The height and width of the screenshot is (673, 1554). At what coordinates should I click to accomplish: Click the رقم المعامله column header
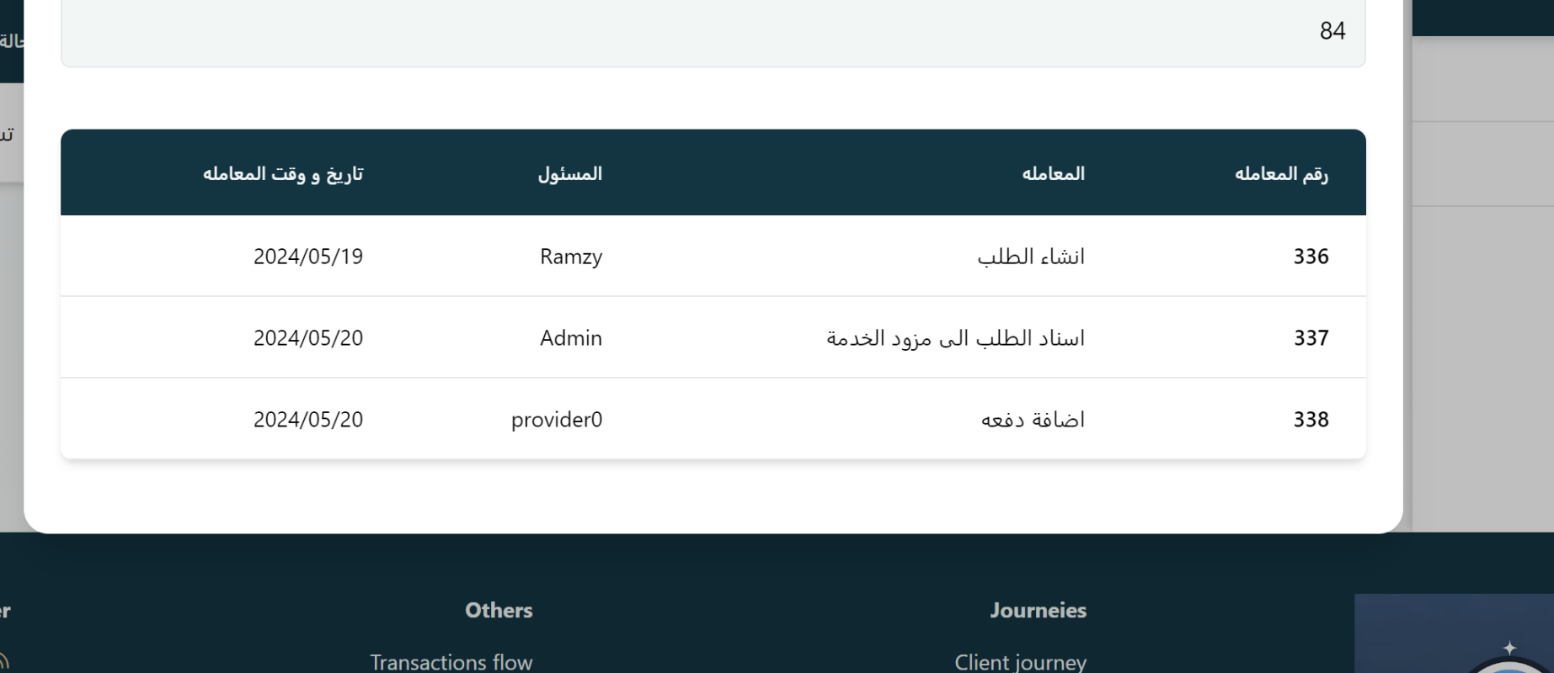click(1280, 174)
